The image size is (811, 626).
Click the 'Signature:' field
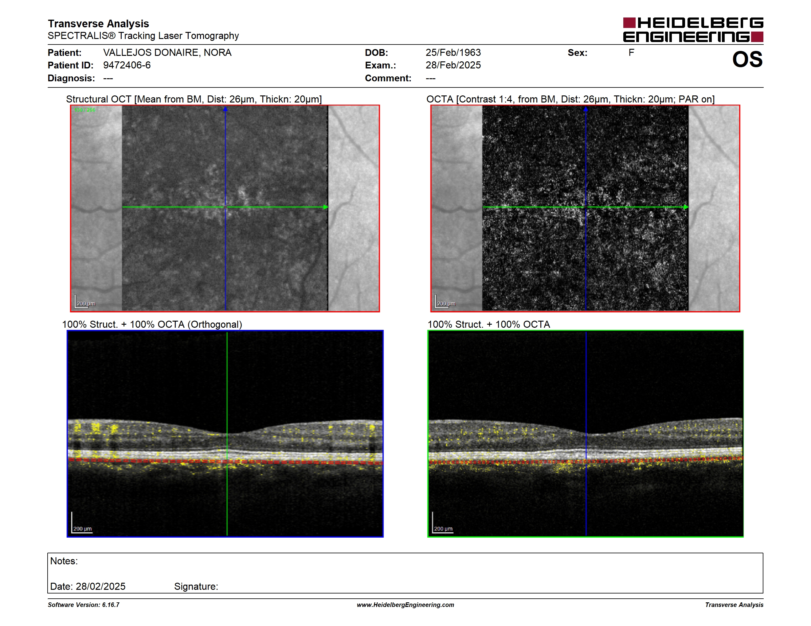pyautogui.click(x=196, y=586)
